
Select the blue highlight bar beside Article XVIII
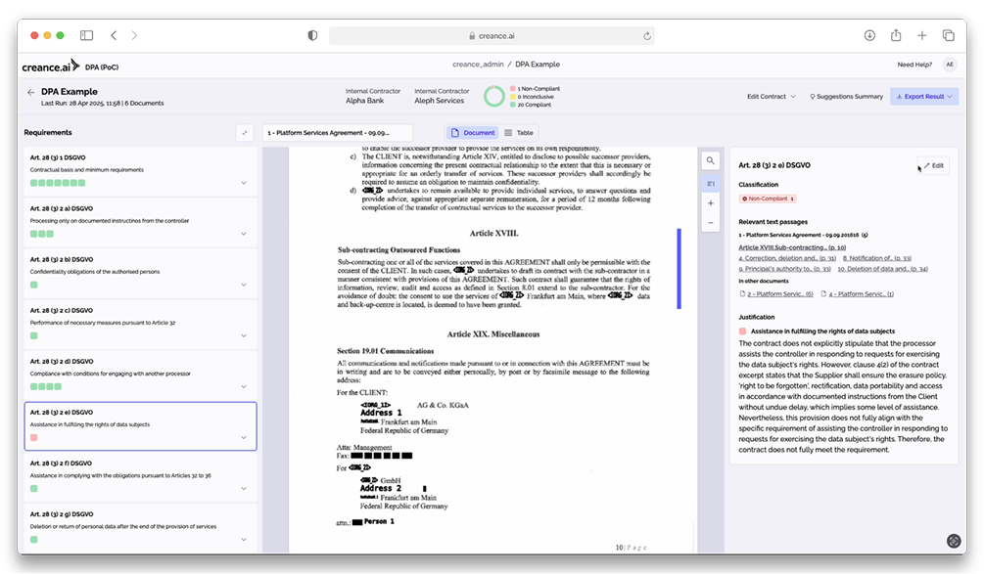coord(679,269)
